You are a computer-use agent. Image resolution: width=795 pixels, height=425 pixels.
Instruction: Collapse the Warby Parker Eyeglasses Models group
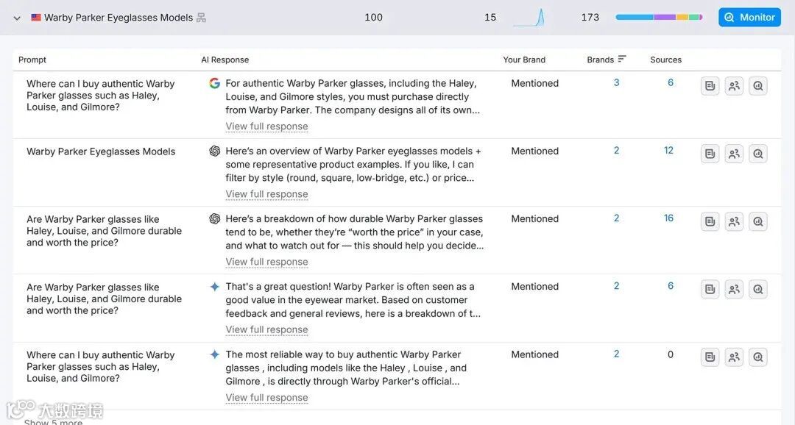point(17,18)
